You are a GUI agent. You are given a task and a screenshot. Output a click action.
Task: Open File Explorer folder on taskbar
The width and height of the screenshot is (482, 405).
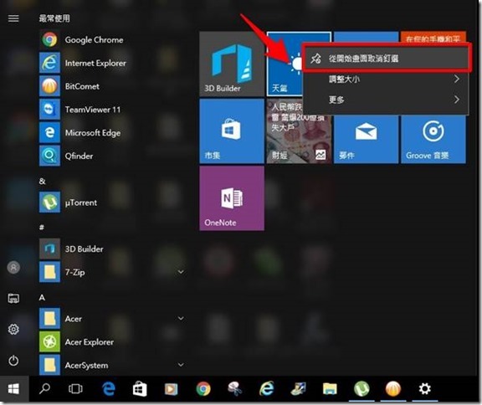[x=330, y=389]
